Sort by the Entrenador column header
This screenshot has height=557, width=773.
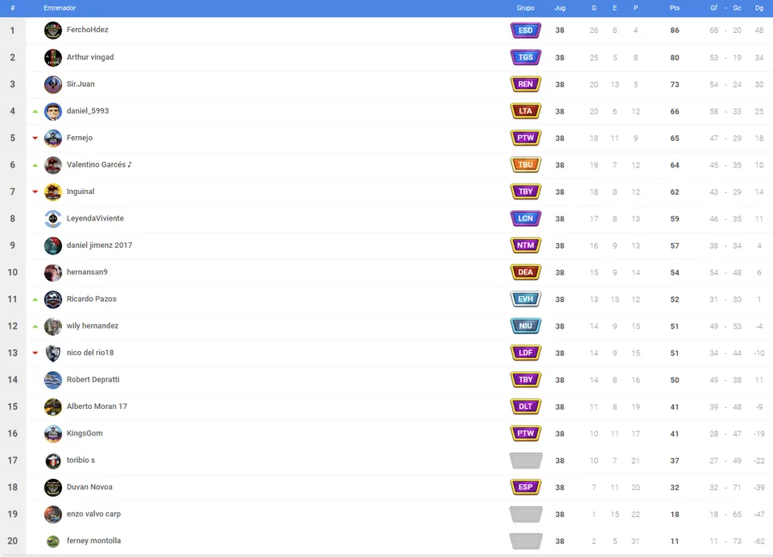tap(60, 8)
